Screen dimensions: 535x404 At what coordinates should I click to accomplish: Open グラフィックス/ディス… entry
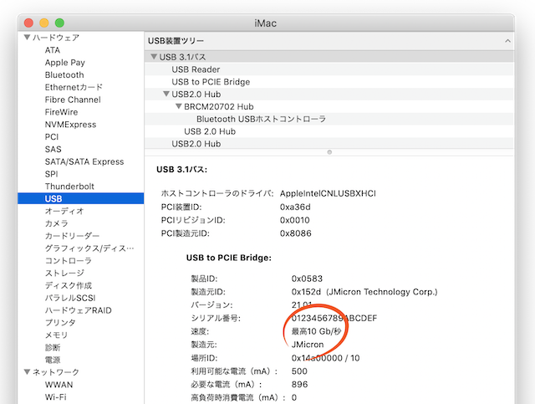(x=89, y=248)
